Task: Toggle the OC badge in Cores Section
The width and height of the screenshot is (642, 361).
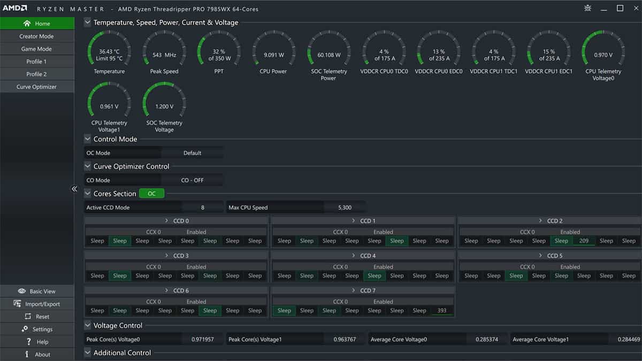Action: pyautogui.click(x=151, y=193)
